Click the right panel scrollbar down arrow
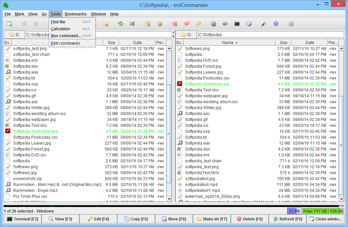348x227 pixels. 341,199
